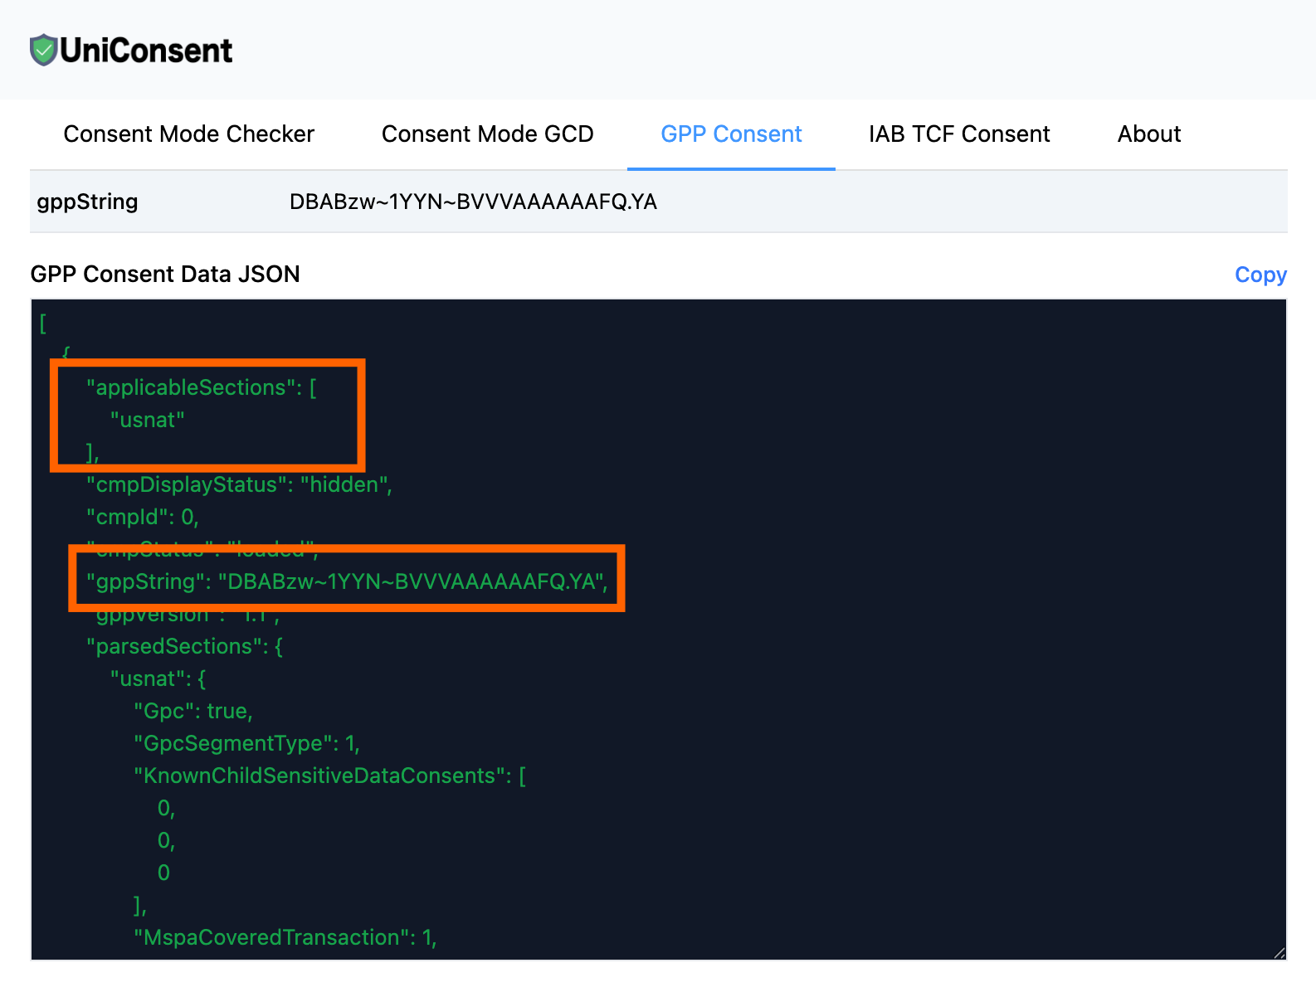Go to the IAB TCF Consent tab
1316x992 pixels.
(x=958, y=134)
